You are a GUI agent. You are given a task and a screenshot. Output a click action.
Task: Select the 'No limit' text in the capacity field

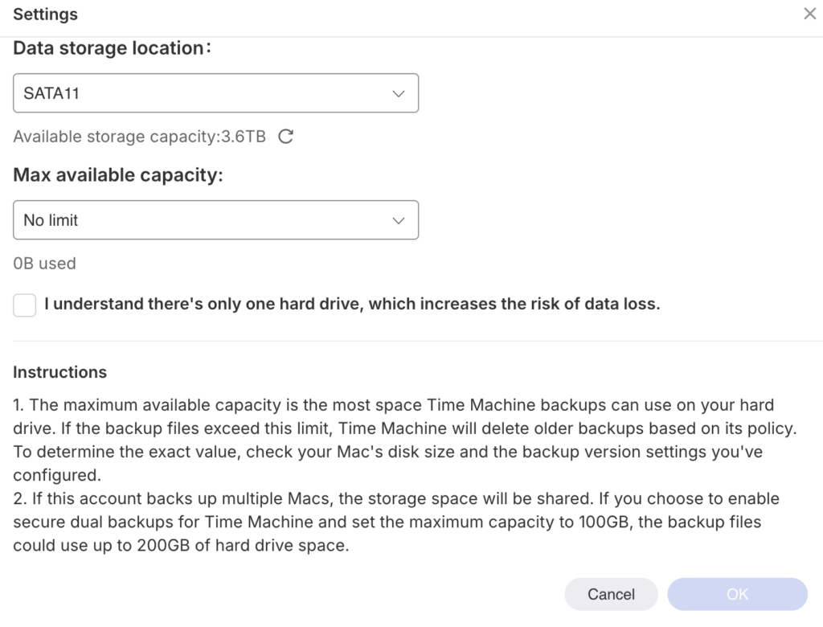51,220
